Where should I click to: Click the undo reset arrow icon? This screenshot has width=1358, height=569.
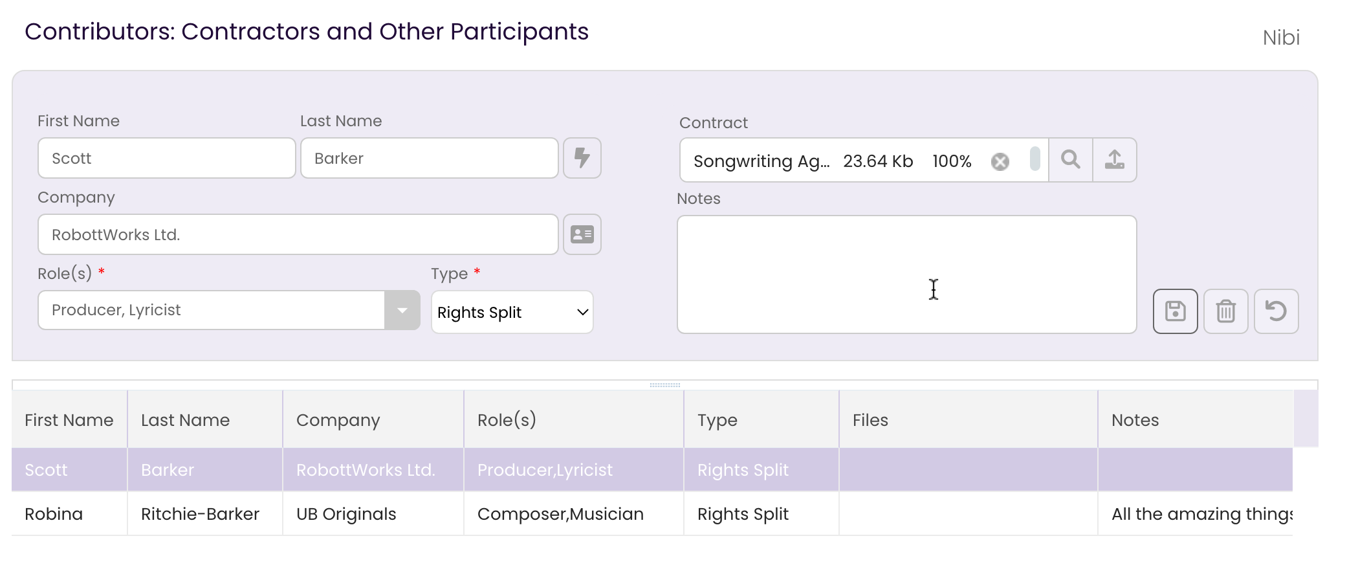coord(1276,311)
